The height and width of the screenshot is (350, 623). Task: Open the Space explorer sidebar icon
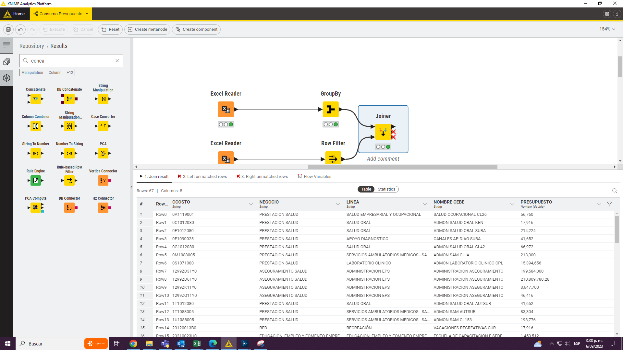(x=6, y=62)
